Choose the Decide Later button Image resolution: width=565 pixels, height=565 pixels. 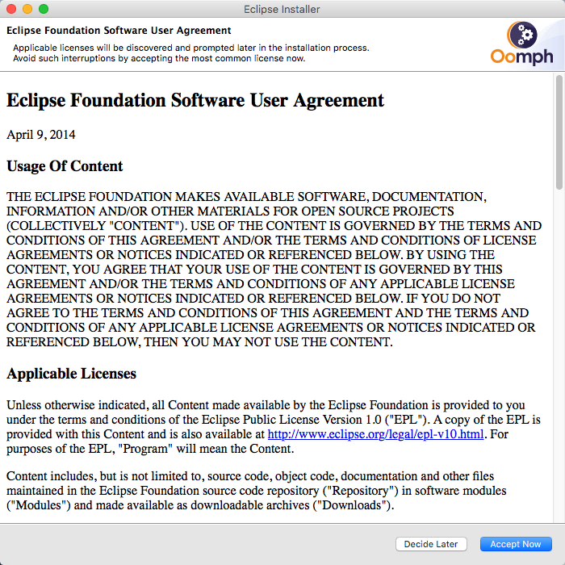point(431,544)
